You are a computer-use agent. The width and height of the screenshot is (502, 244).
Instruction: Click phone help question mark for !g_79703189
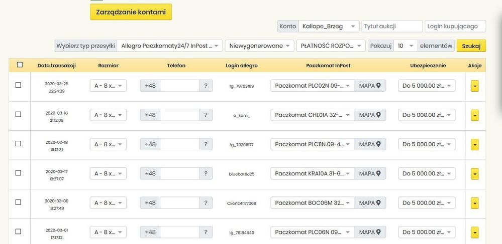tap(206, 86)
